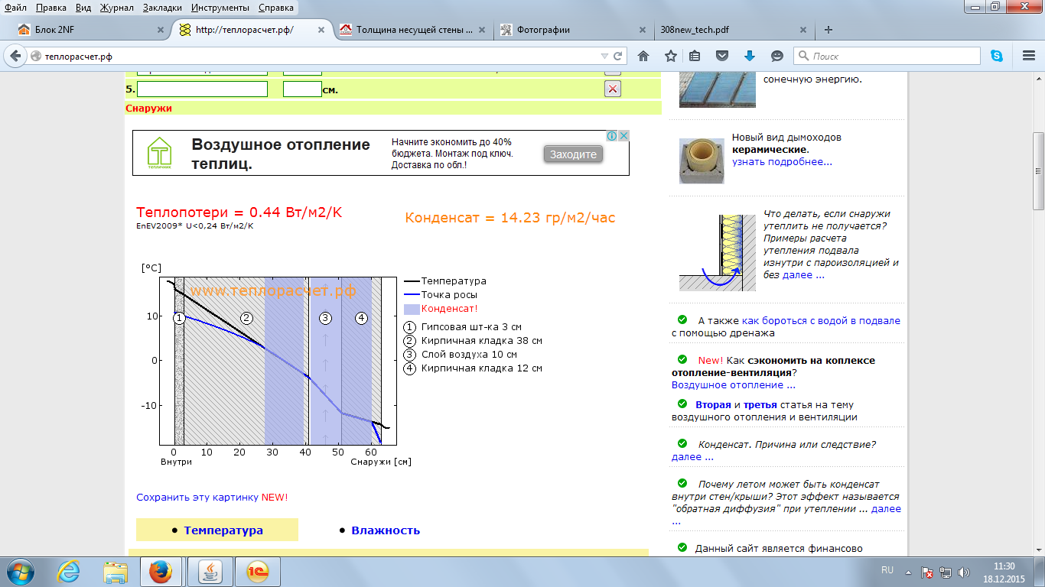1045x587 pixels.
Task: Open a new tab with plus button
Action: click(x=829, y=30)
